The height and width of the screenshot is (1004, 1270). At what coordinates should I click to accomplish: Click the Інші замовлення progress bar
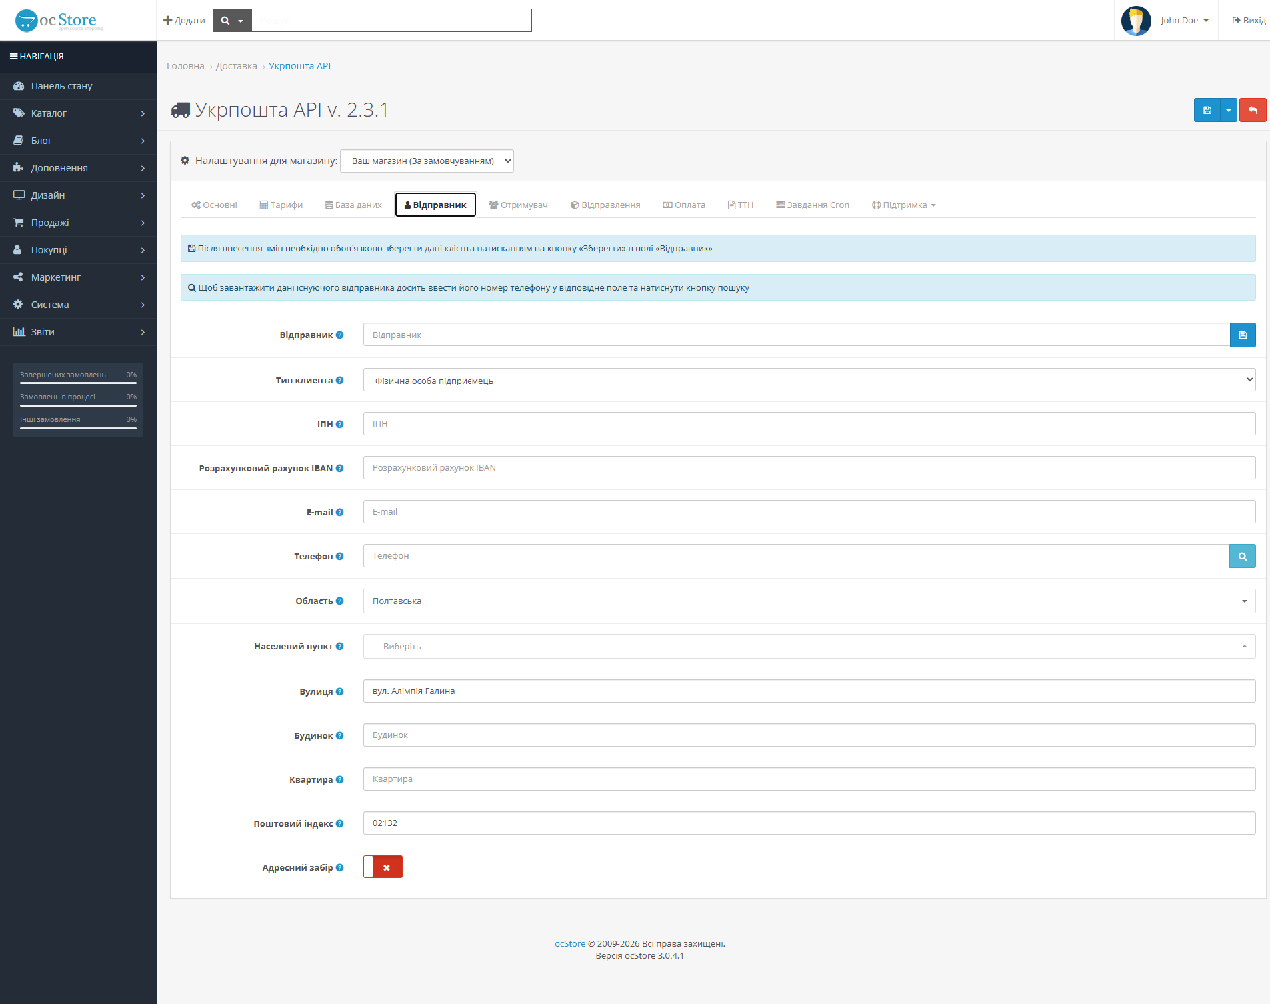coord(78,428)
